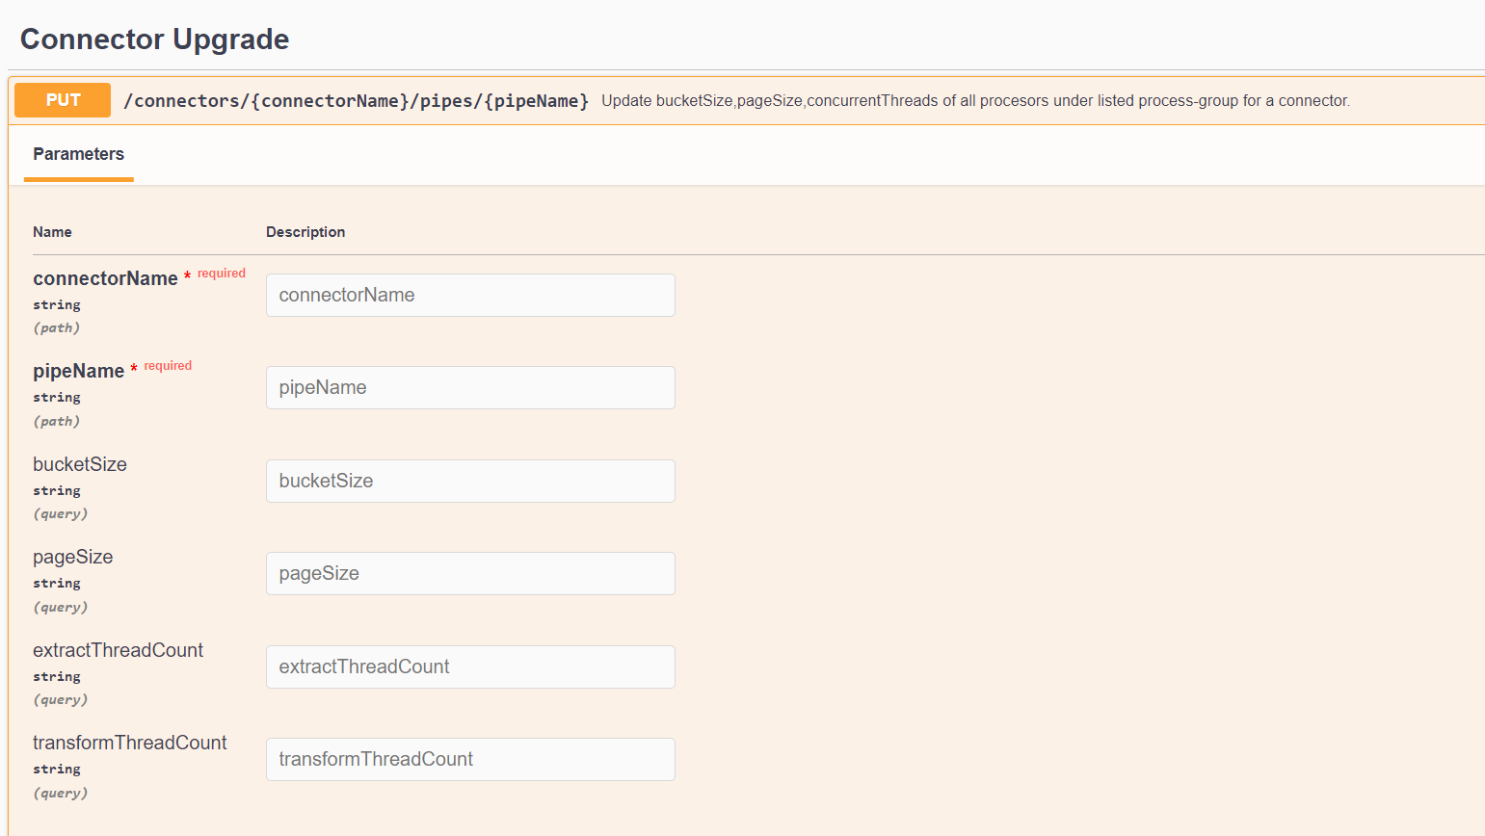Activate the transformThreadCount input field
This screenshot has width=1485, height=836.
[x=470, y=759]
